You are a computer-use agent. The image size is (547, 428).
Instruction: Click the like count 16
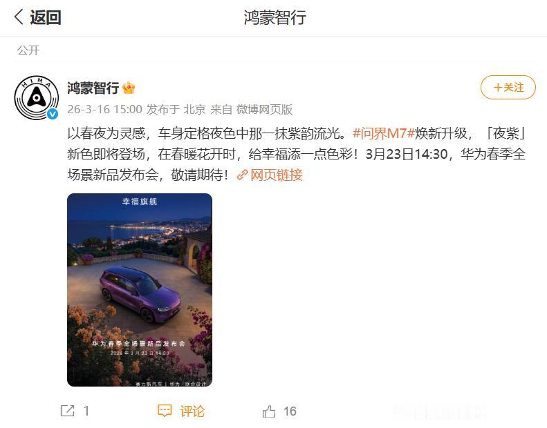pyautogui.click(x=290, y=411)
